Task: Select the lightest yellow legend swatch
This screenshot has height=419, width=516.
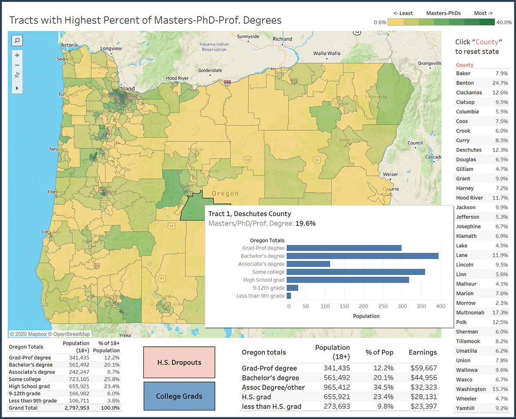Action: point(395,22)
